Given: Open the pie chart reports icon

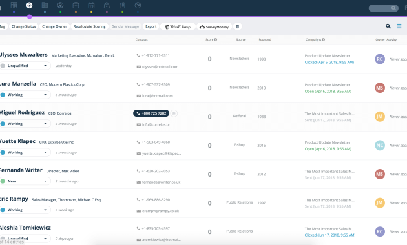Looking at the screenshot, I should pyautogui.click(x=138, y=5).
